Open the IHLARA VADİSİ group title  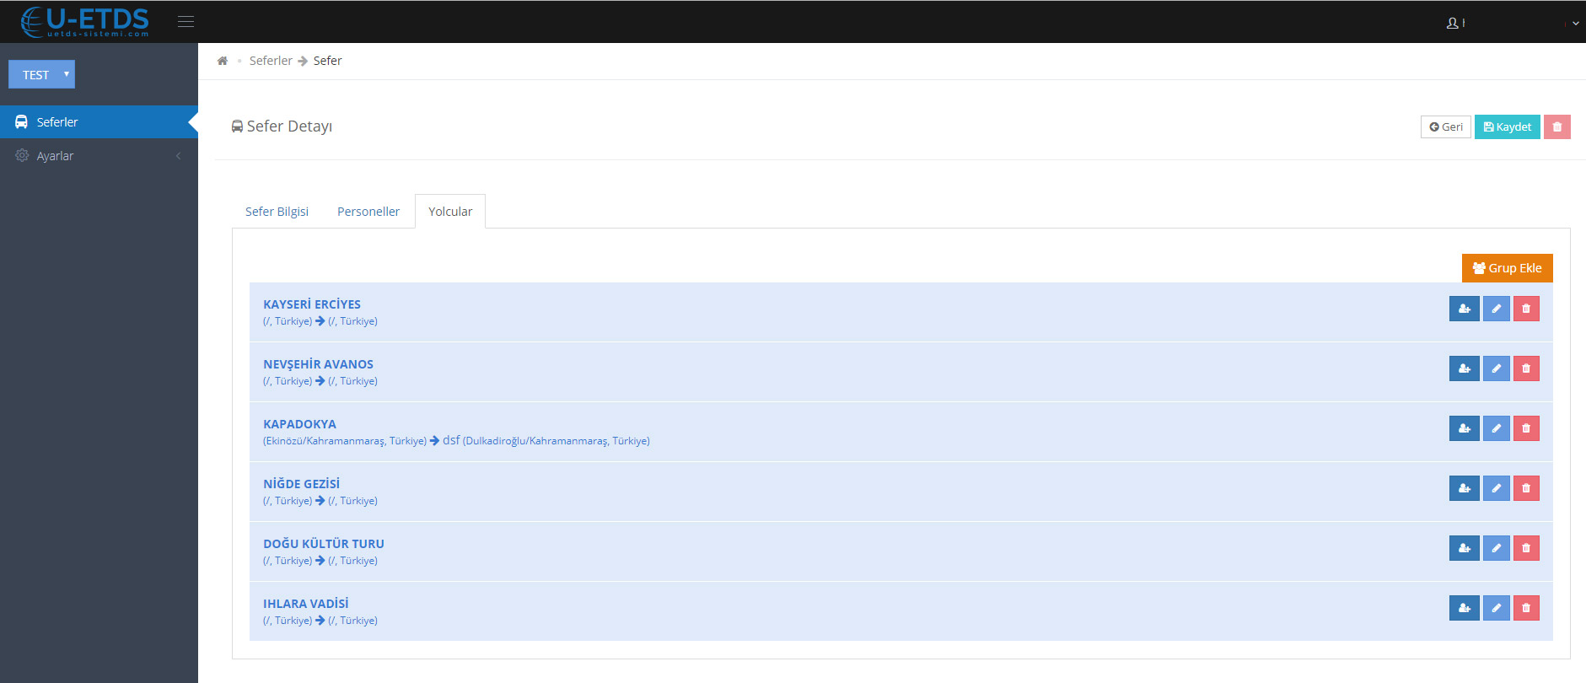click(305, 604)
